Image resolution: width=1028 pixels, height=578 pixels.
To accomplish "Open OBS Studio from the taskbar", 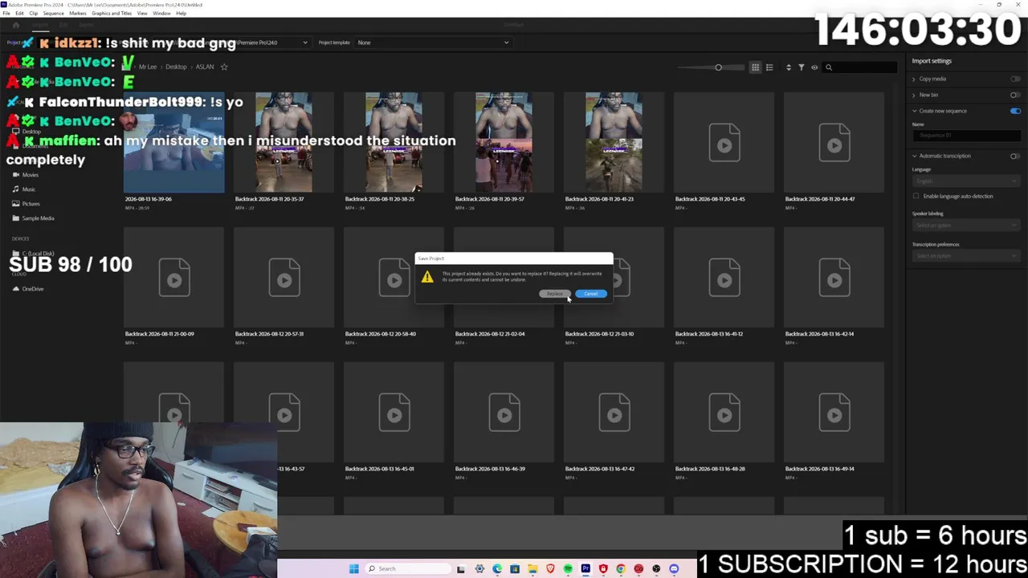I will [656, 569].
